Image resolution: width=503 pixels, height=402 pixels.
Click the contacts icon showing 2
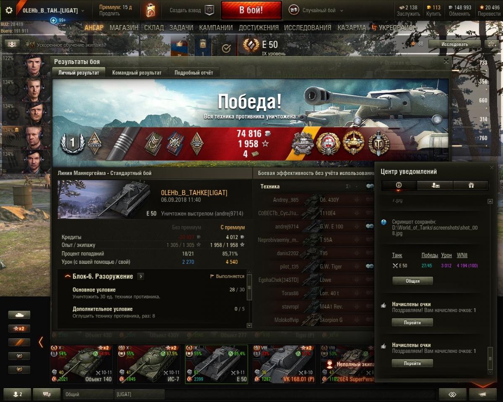coord(17,394)
